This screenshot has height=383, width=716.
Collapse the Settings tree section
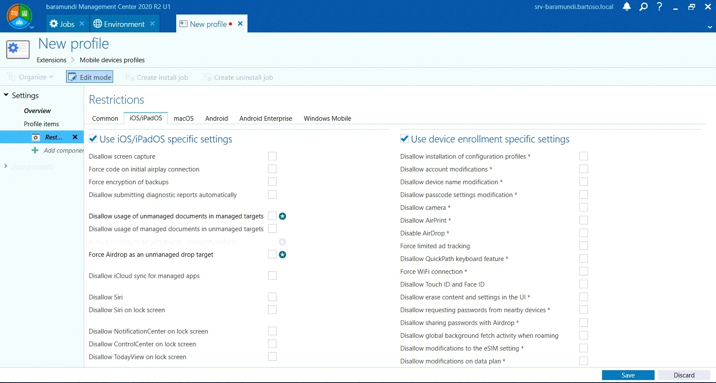pos(6,95)
